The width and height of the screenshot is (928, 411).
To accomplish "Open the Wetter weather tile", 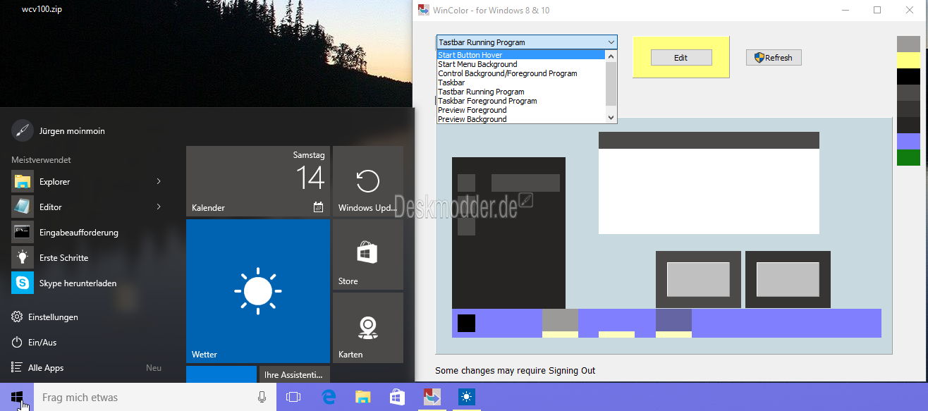I will (257, 291).
